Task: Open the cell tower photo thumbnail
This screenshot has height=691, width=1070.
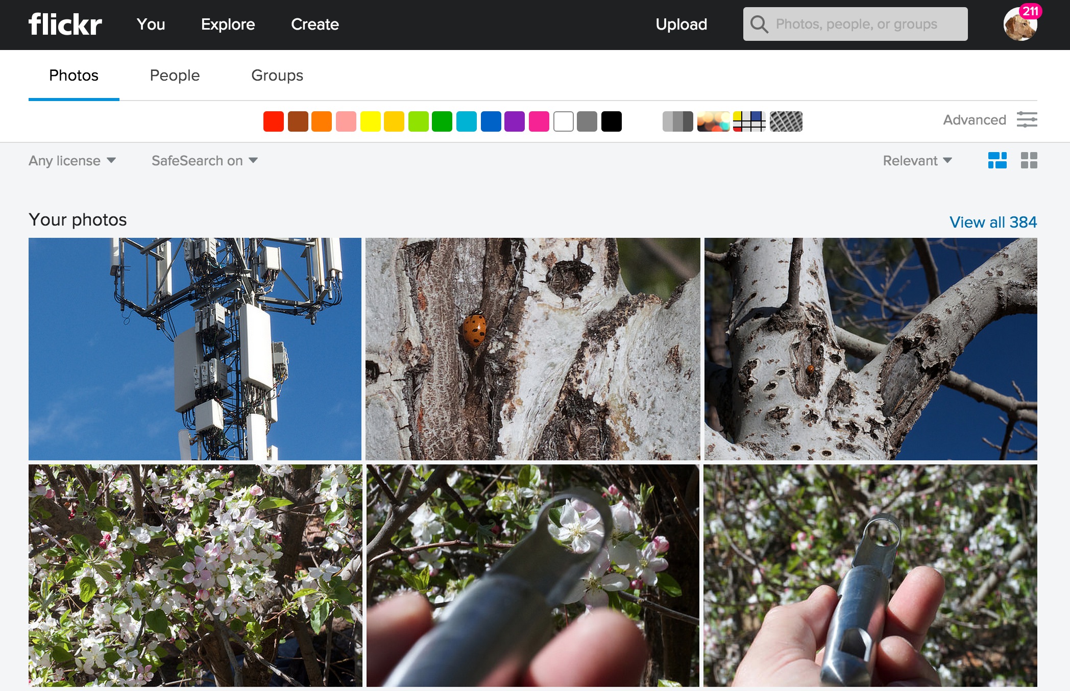Action: point(195,349)
